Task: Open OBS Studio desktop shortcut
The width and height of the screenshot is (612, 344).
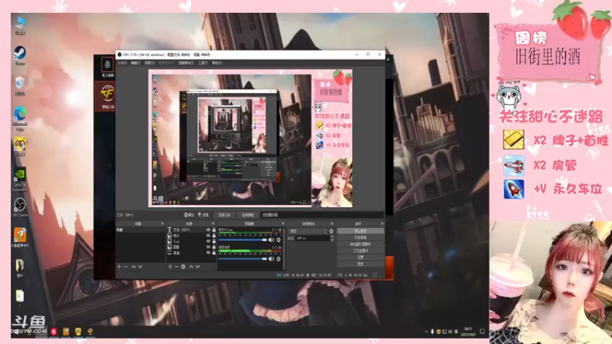Action: (20, 207)
